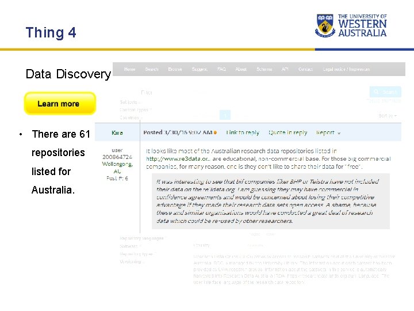Image resolution: width=414 pixels, height=311 pixels.
Task: Expand the Versioning filter
Action: (132, 262)
